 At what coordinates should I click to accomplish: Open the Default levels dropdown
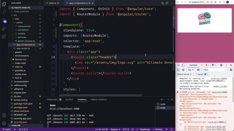click(x=184, y=74)
